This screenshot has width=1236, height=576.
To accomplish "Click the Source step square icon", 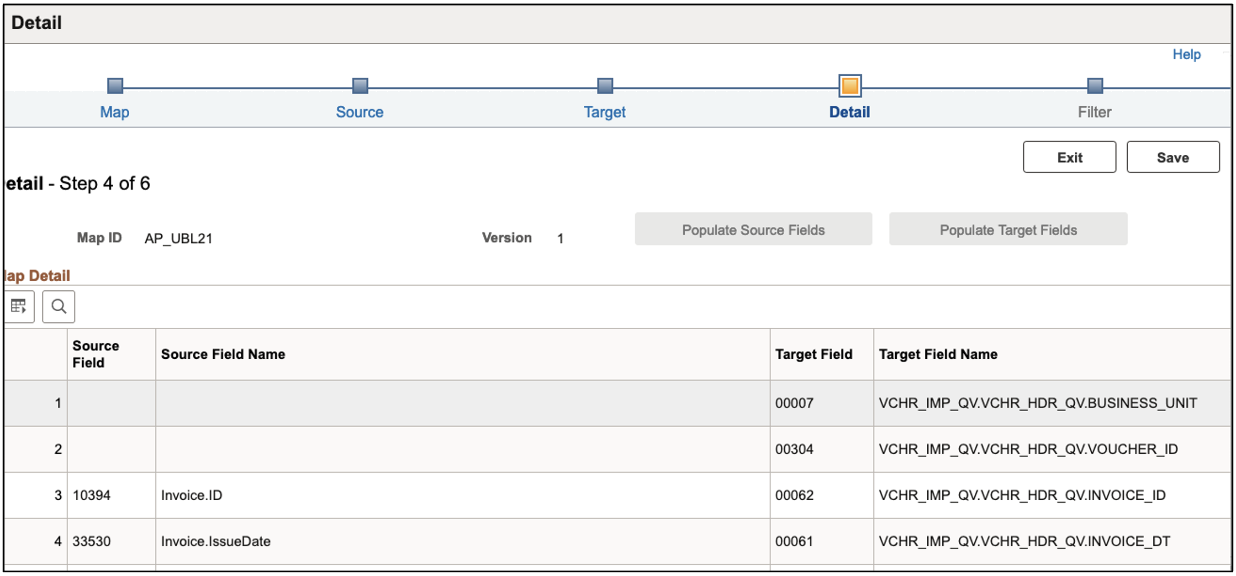I will 360,86.
